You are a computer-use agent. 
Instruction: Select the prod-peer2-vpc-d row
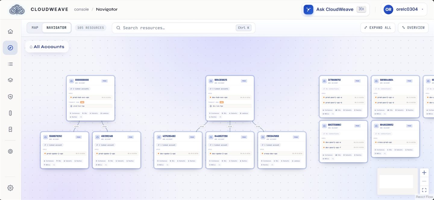tap(395, 103)
